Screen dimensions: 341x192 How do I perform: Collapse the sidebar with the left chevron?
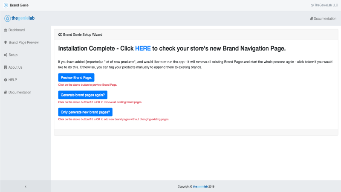(x=26, y=186)
